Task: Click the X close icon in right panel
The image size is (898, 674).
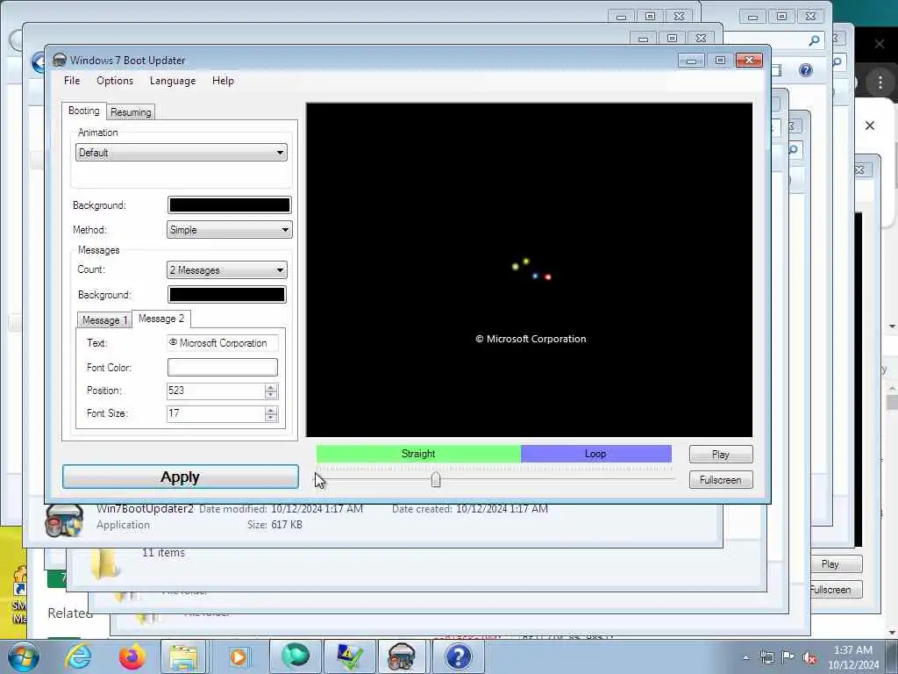Action: (x=869, y=125)
